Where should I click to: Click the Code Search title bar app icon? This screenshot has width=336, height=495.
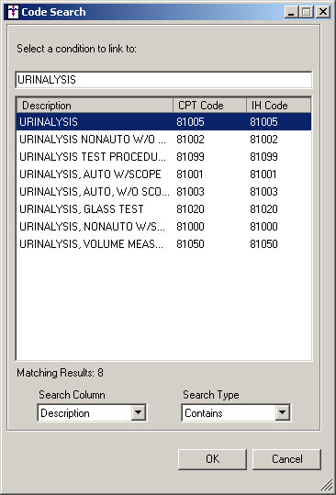point(13,12)
